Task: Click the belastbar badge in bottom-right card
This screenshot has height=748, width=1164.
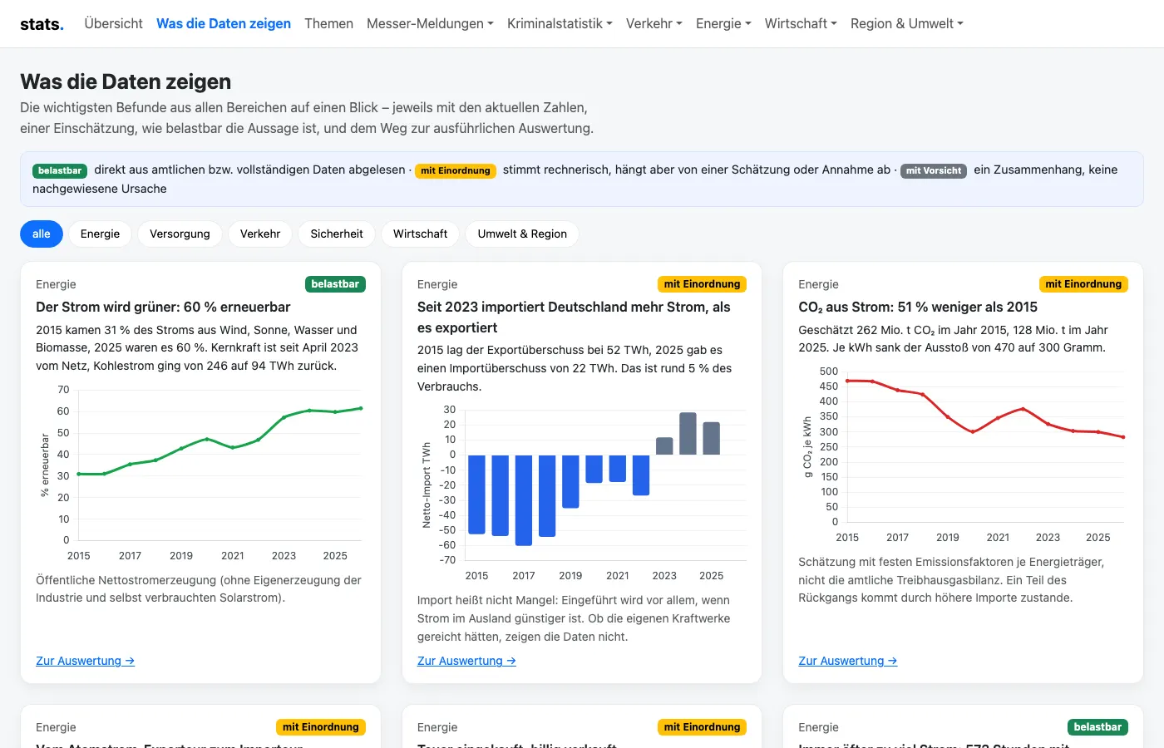Action: click(1097, 727)
